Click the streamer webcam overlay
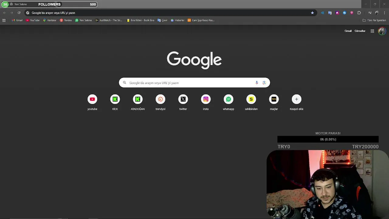This screenshot has width=389, height=219. coord(328,184)
